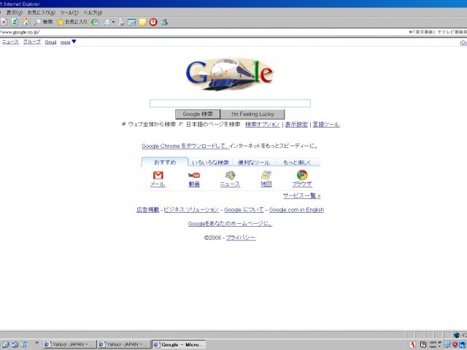The height and width of the screenshot is (350, 467).
Task: Click the red circular U icon
Action: (153, 22)
